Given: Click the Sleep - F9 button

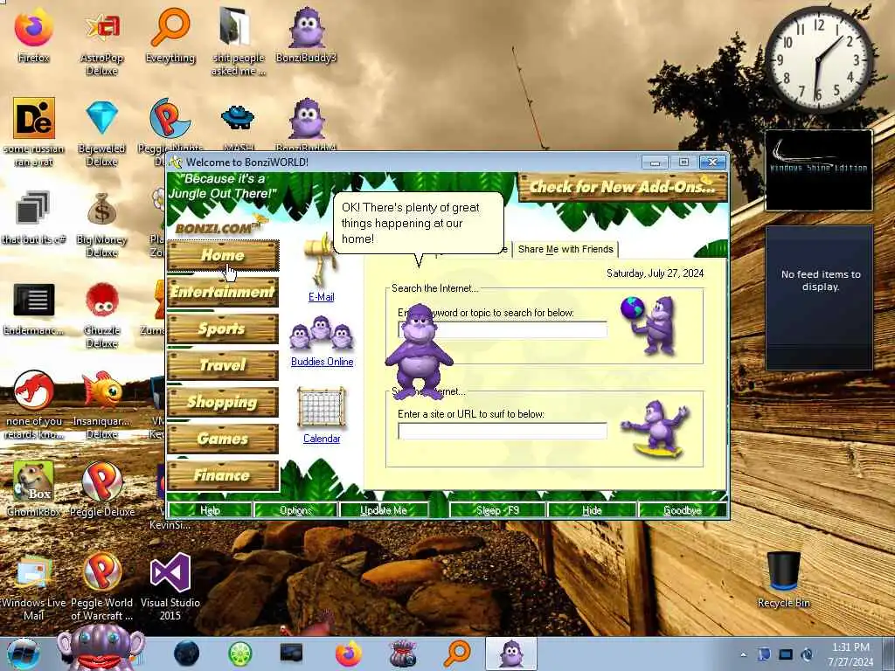Looking at the screenshot, I should 497,510.
